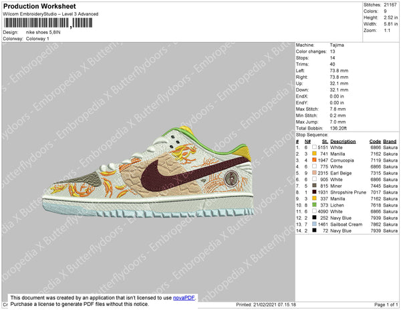The width and height of the screenshot is (401, 310).
Task: Click the 'Stop Sequence:' heading
Action: point(311,135)
